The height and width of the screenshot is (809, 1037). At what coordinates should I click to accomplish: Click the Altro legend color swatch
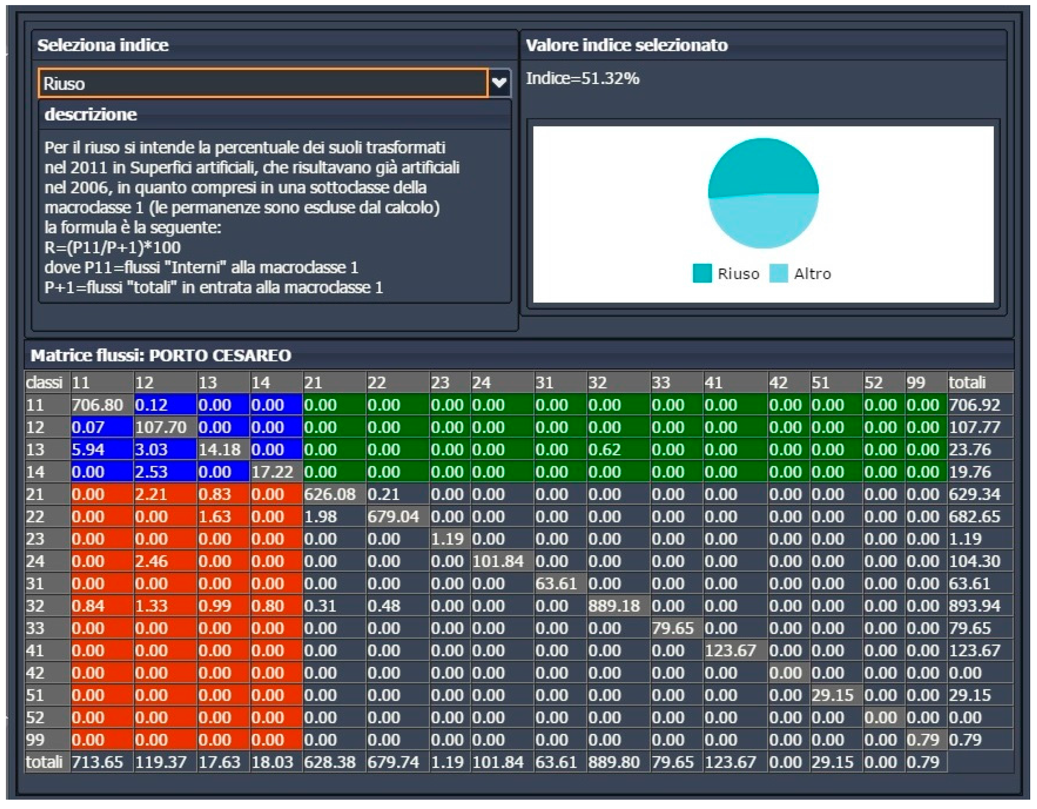click(x=778, y=274)
